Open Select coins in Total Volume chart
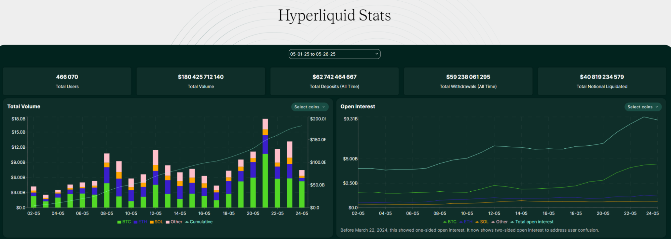This screenshot has width=671, height=239. (309, 107)
